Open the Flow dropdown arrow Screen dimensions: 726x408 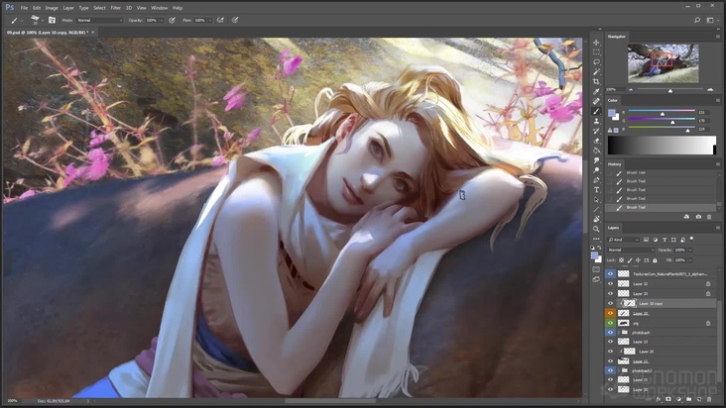click(x=209, y=21)
